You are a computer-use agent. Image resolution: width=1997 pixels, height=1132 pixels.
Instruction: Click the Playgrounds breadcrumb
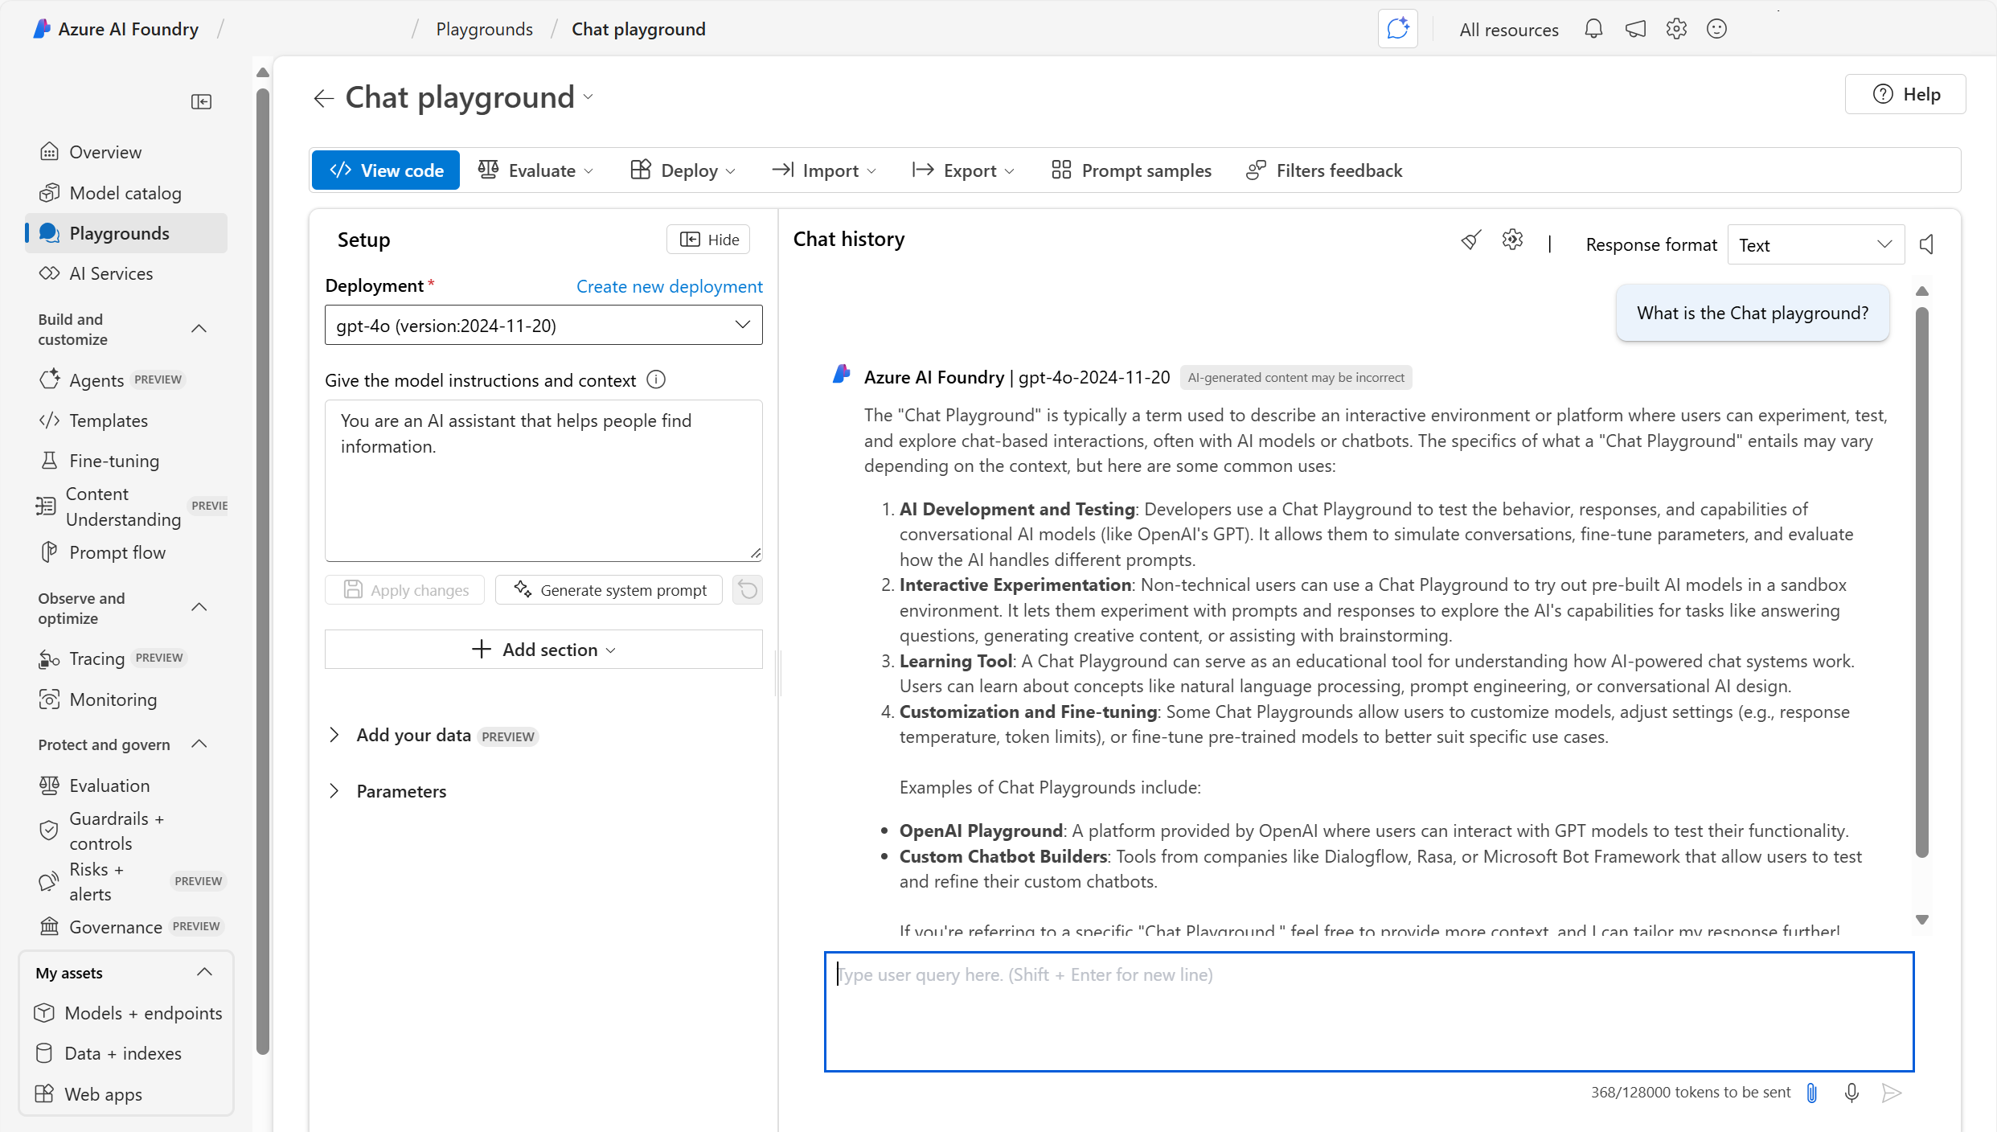[x=485, y=29]
